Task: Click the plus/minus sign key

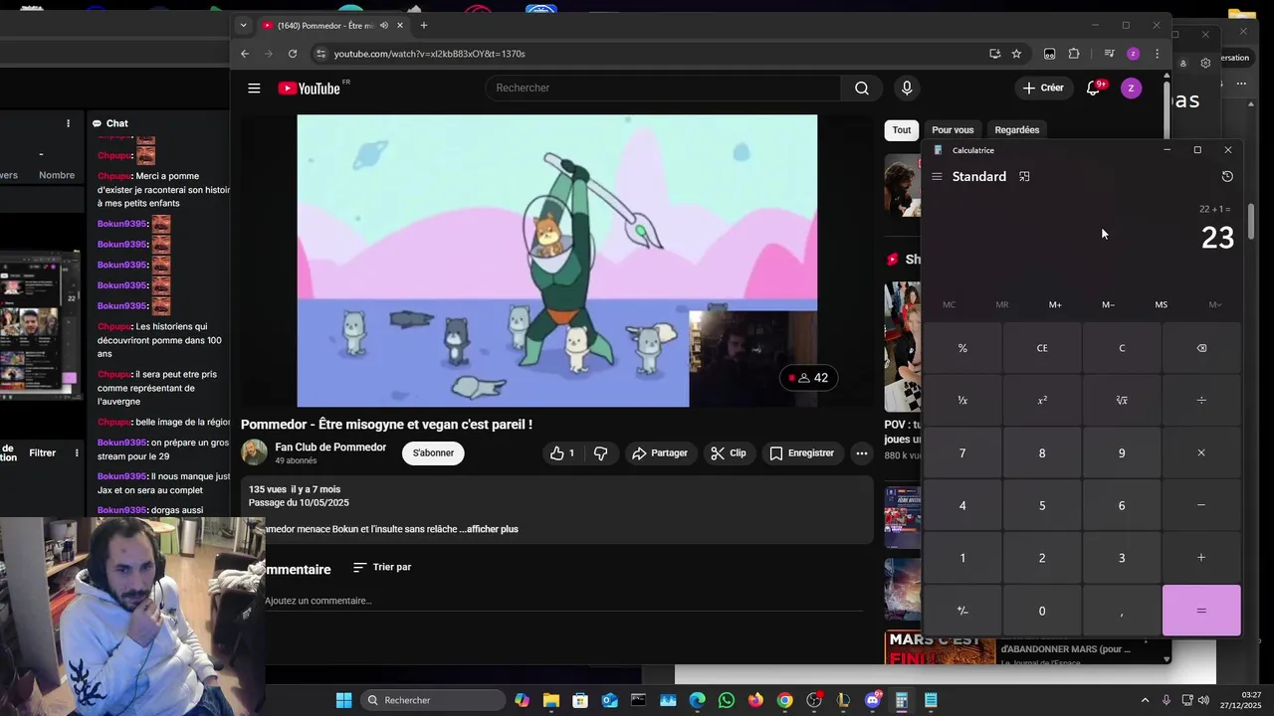Action: [962, 611]
